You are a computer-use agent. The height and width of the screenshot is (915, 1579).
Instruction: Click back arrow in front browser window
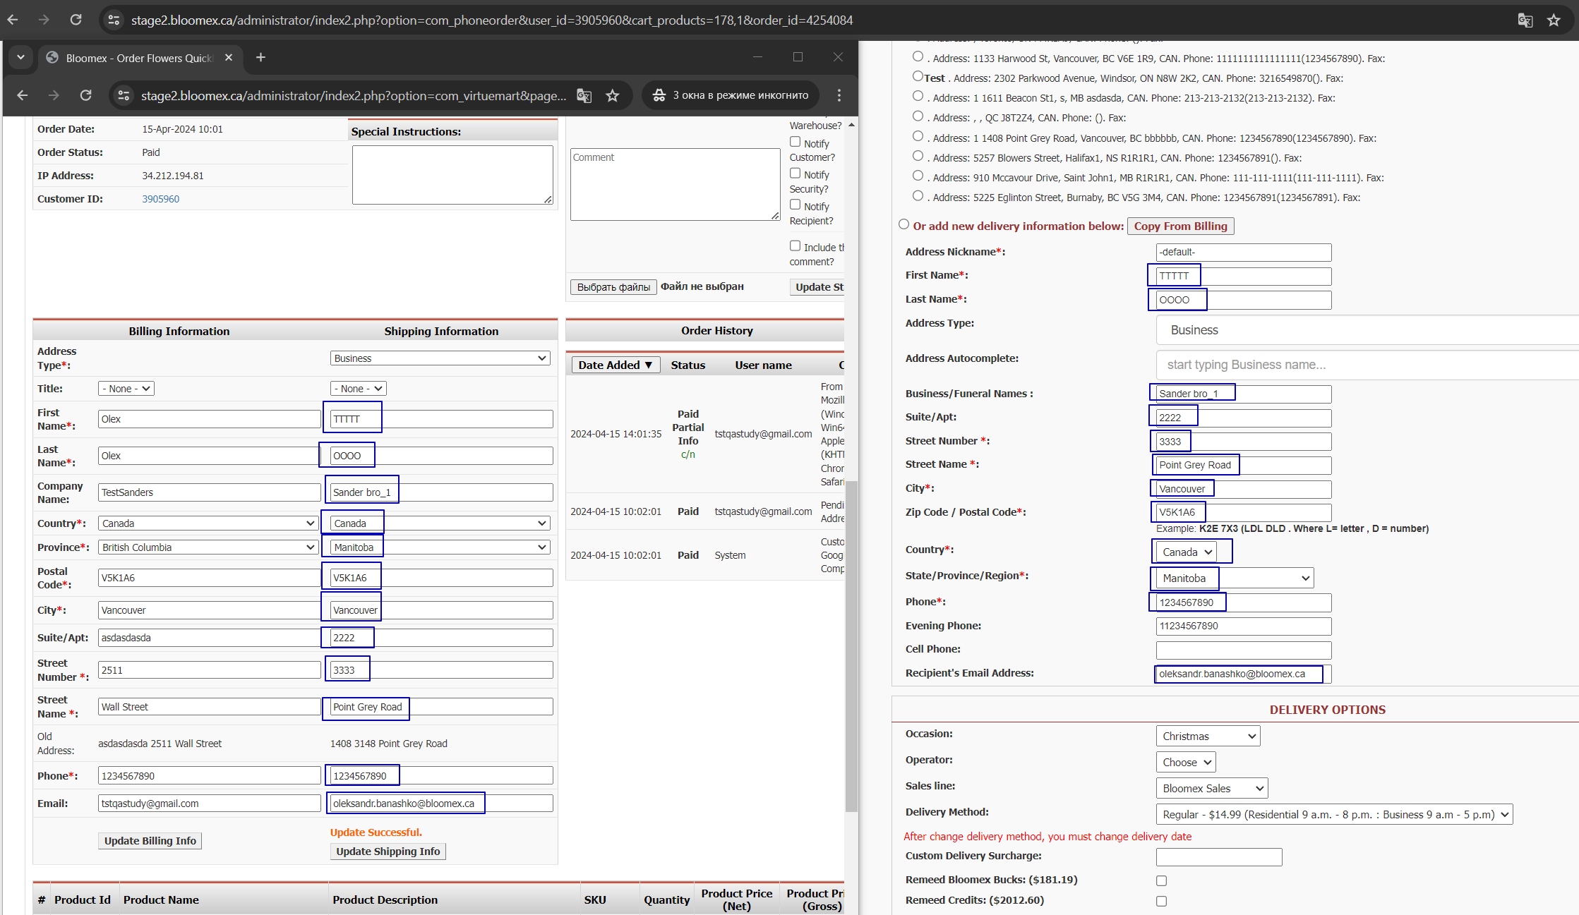(22, 95)
